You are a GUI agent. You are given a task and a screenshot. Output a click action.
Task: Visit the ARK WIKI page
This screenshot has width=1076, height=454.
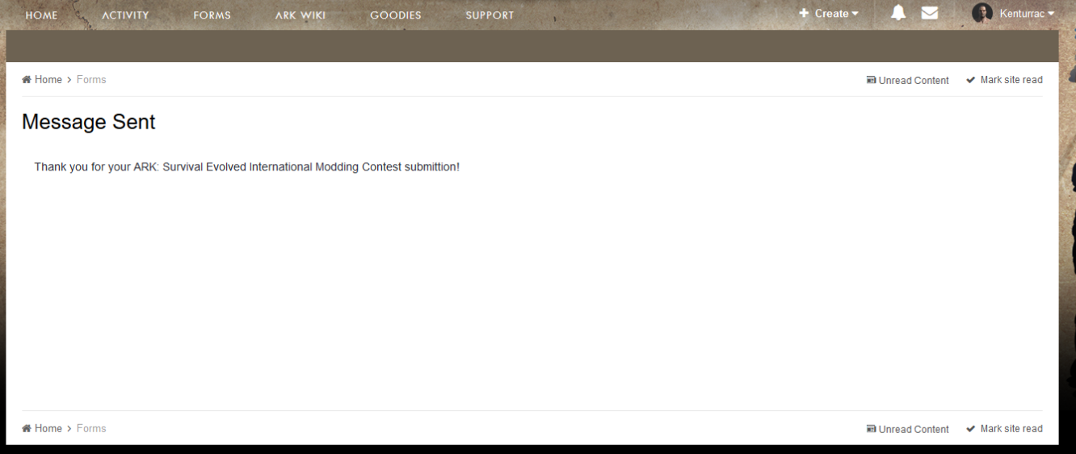[301, 15]
